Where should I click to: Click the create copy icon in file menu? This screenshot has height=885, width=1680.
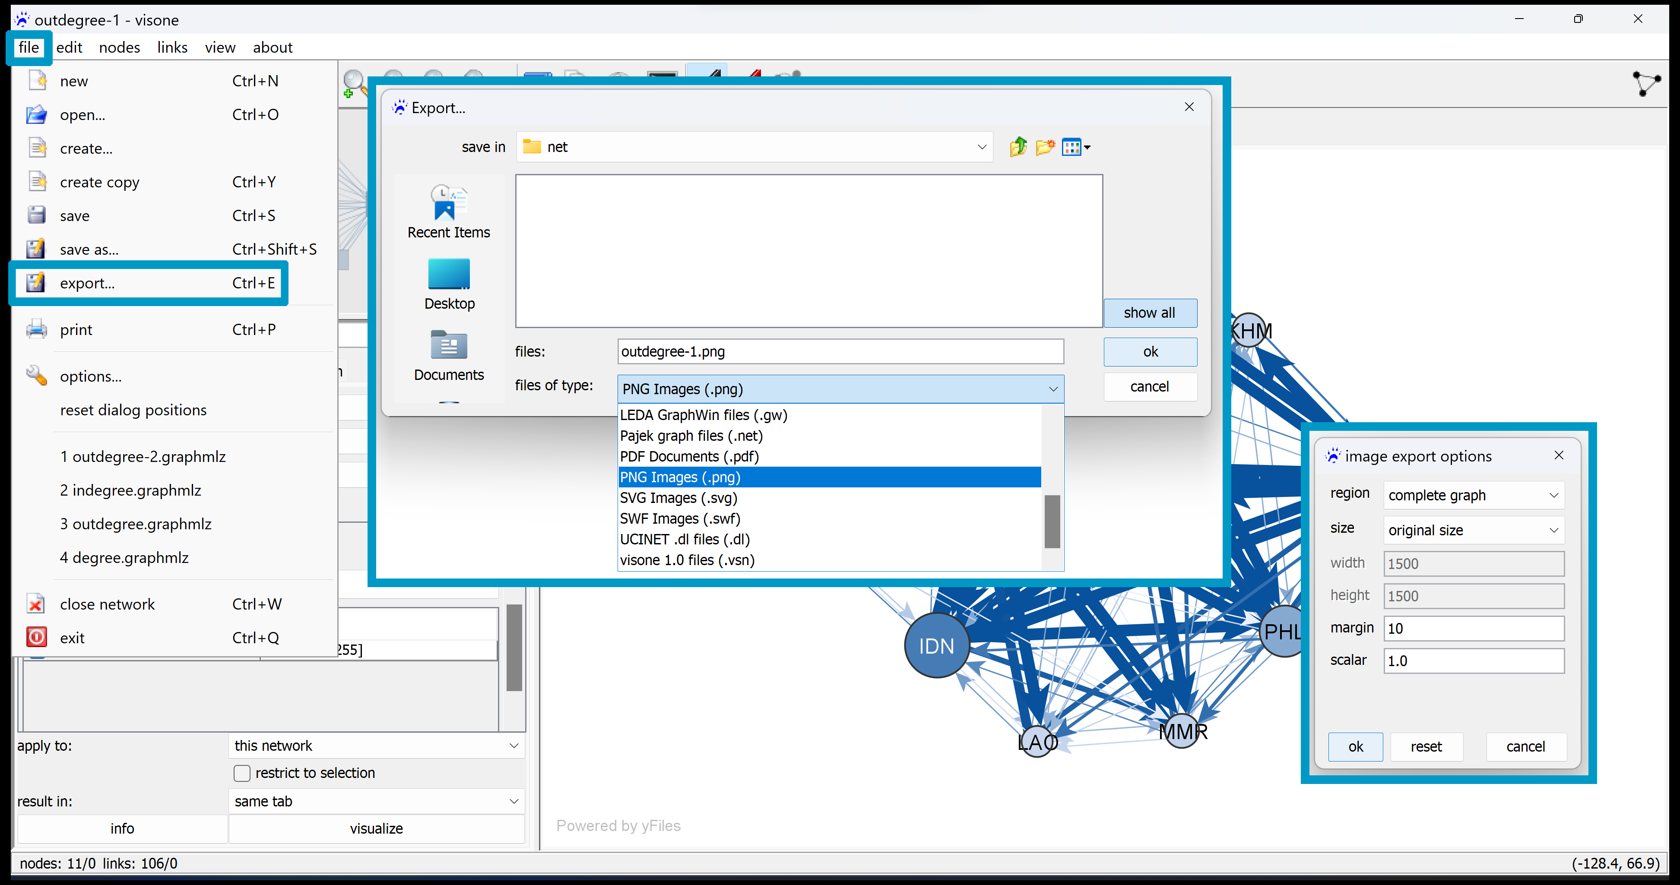coord(37,182)
